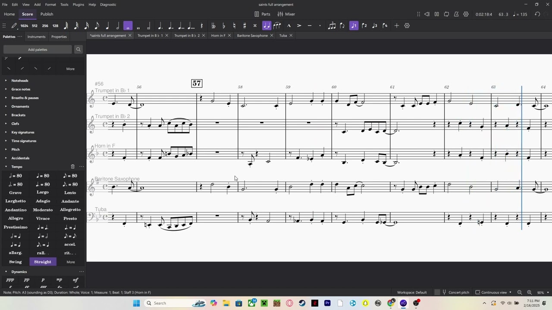This screenshot has height=310, width=552.
Task: Add a slur to selected notes
Action: [277, 26]
